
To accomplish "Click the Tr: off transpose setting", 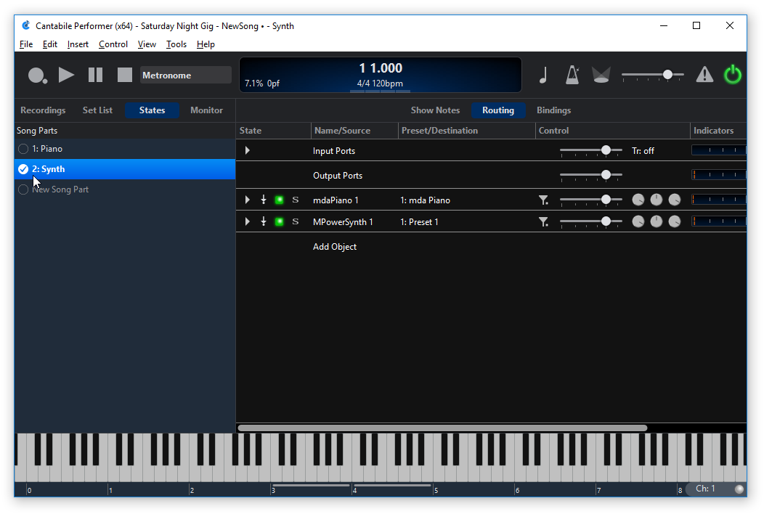I will coord(643,151).
